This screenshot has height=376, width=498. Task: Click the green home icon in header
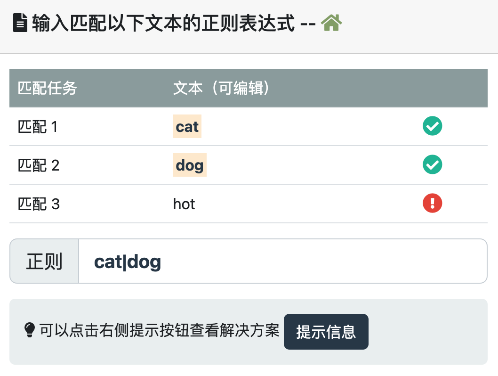[x=331, y=23]
